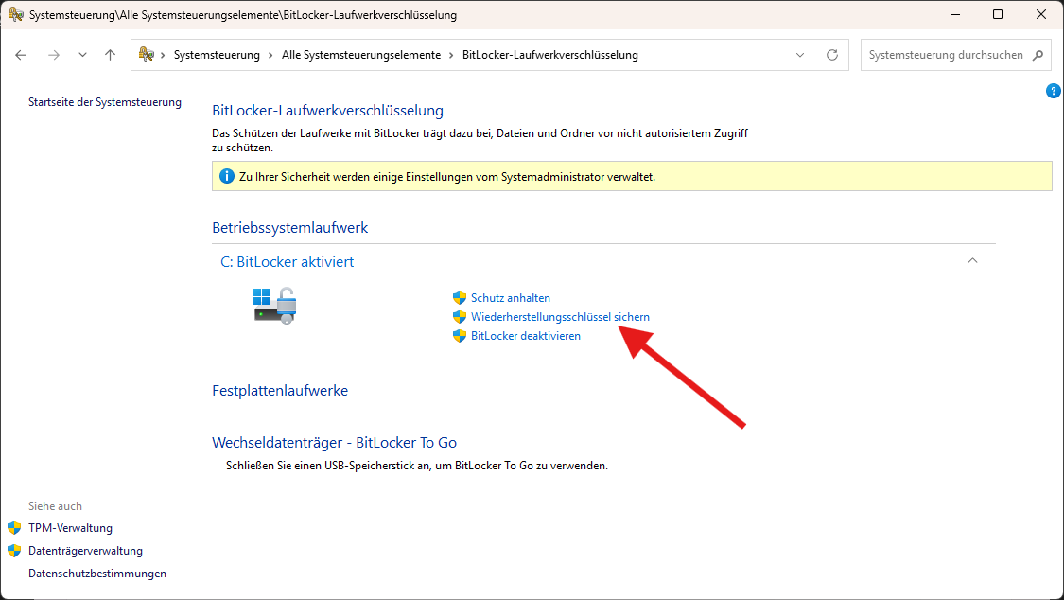Expand chevron after the address bar icon
This screenshot has height=600, width=1064.
(163, 55)
